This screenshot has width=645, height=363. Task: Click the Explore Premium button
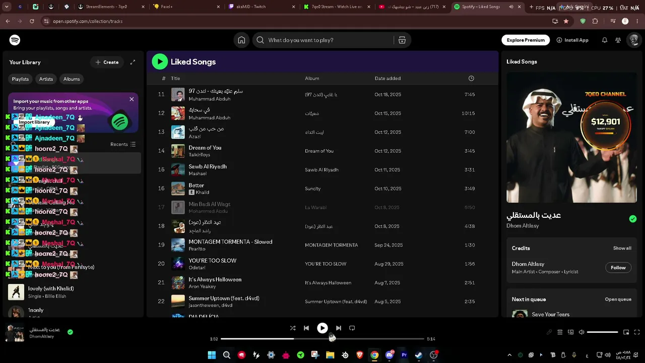pyautogui.click(x=526, y=40)
